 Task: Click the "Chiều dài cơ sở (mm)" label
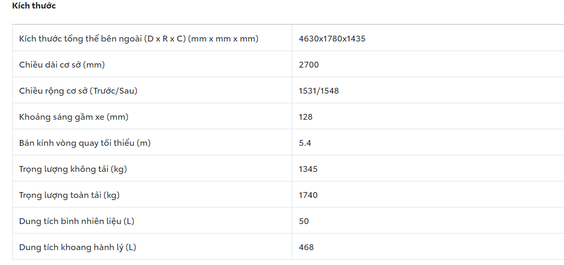(62, 65)
